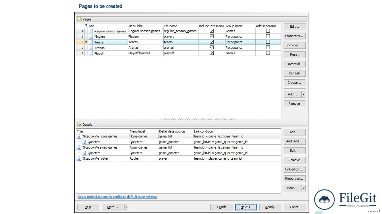This screenshot has height=214, width=382.
Task: Select 'team.id = game_list.home_team_id' link condition
Action: (x=237, y=136)
